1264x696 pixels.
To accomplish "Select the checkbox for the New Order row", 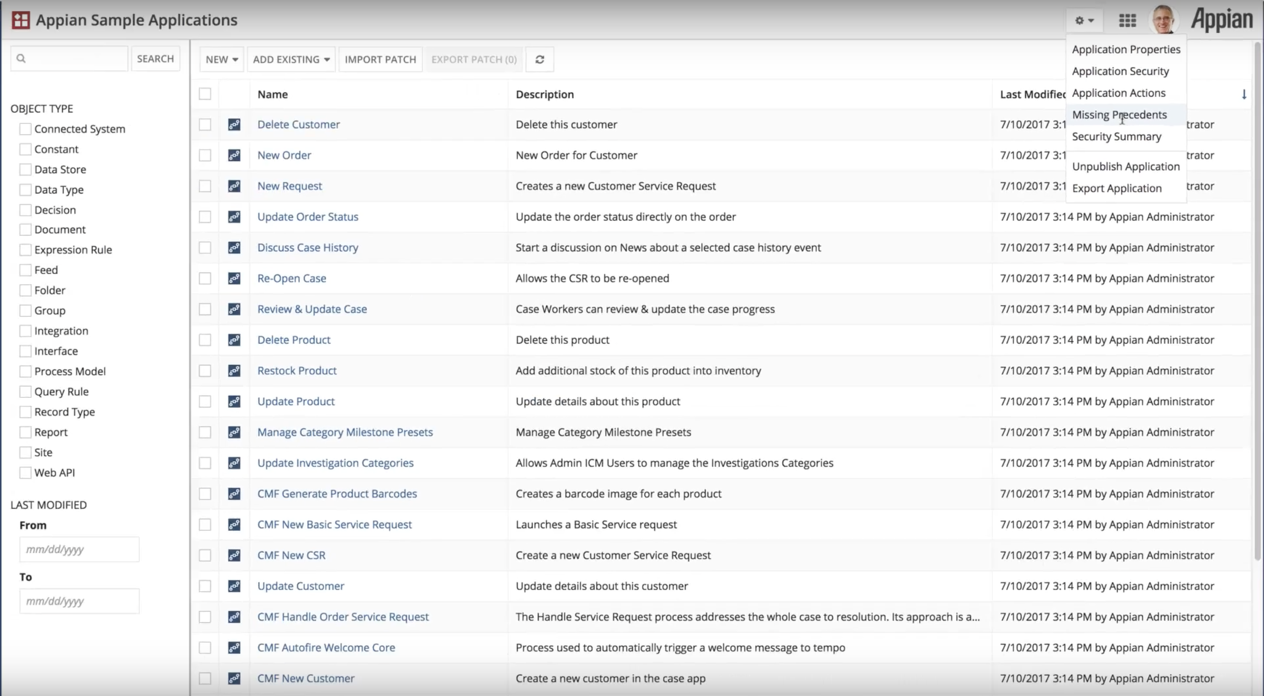I will coord(205,155).
